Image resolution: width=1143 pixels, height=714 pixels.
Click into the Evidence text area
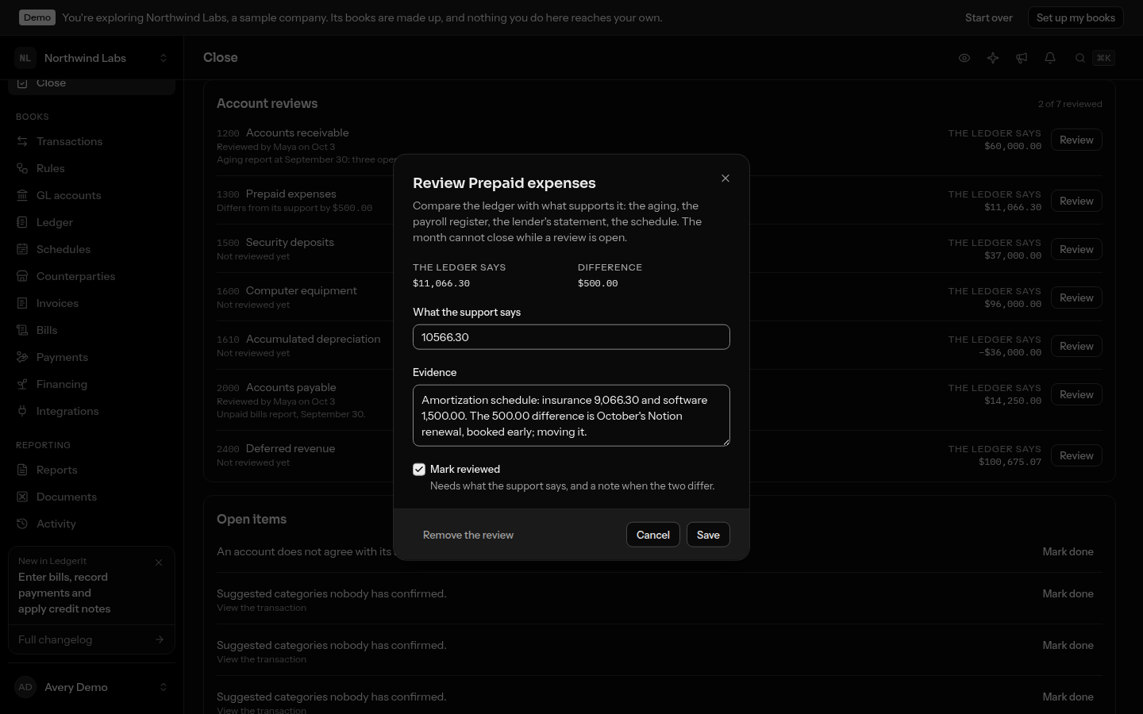point(571,416)
